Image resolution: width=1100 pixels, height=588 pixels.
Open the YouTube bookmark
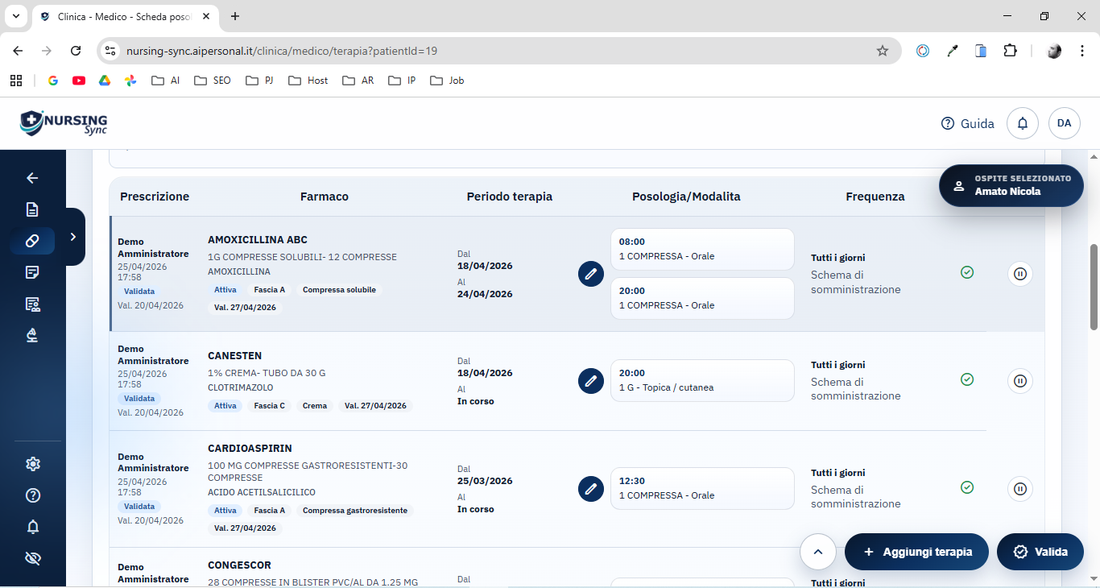79,81
